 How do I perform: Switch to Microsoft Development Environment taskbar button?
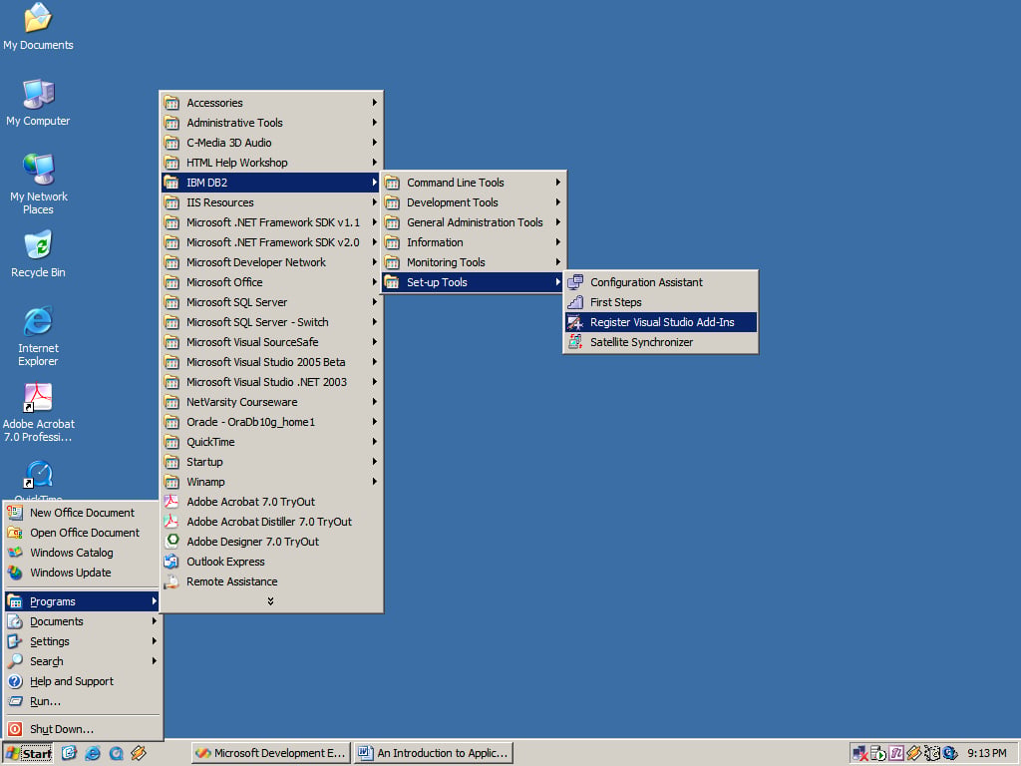271,753
